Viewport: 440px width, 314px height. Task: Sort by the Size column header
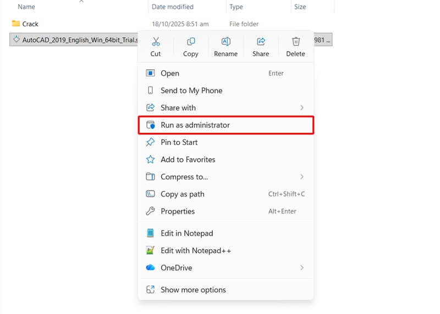pyautogui.click(x=300, y=7)
